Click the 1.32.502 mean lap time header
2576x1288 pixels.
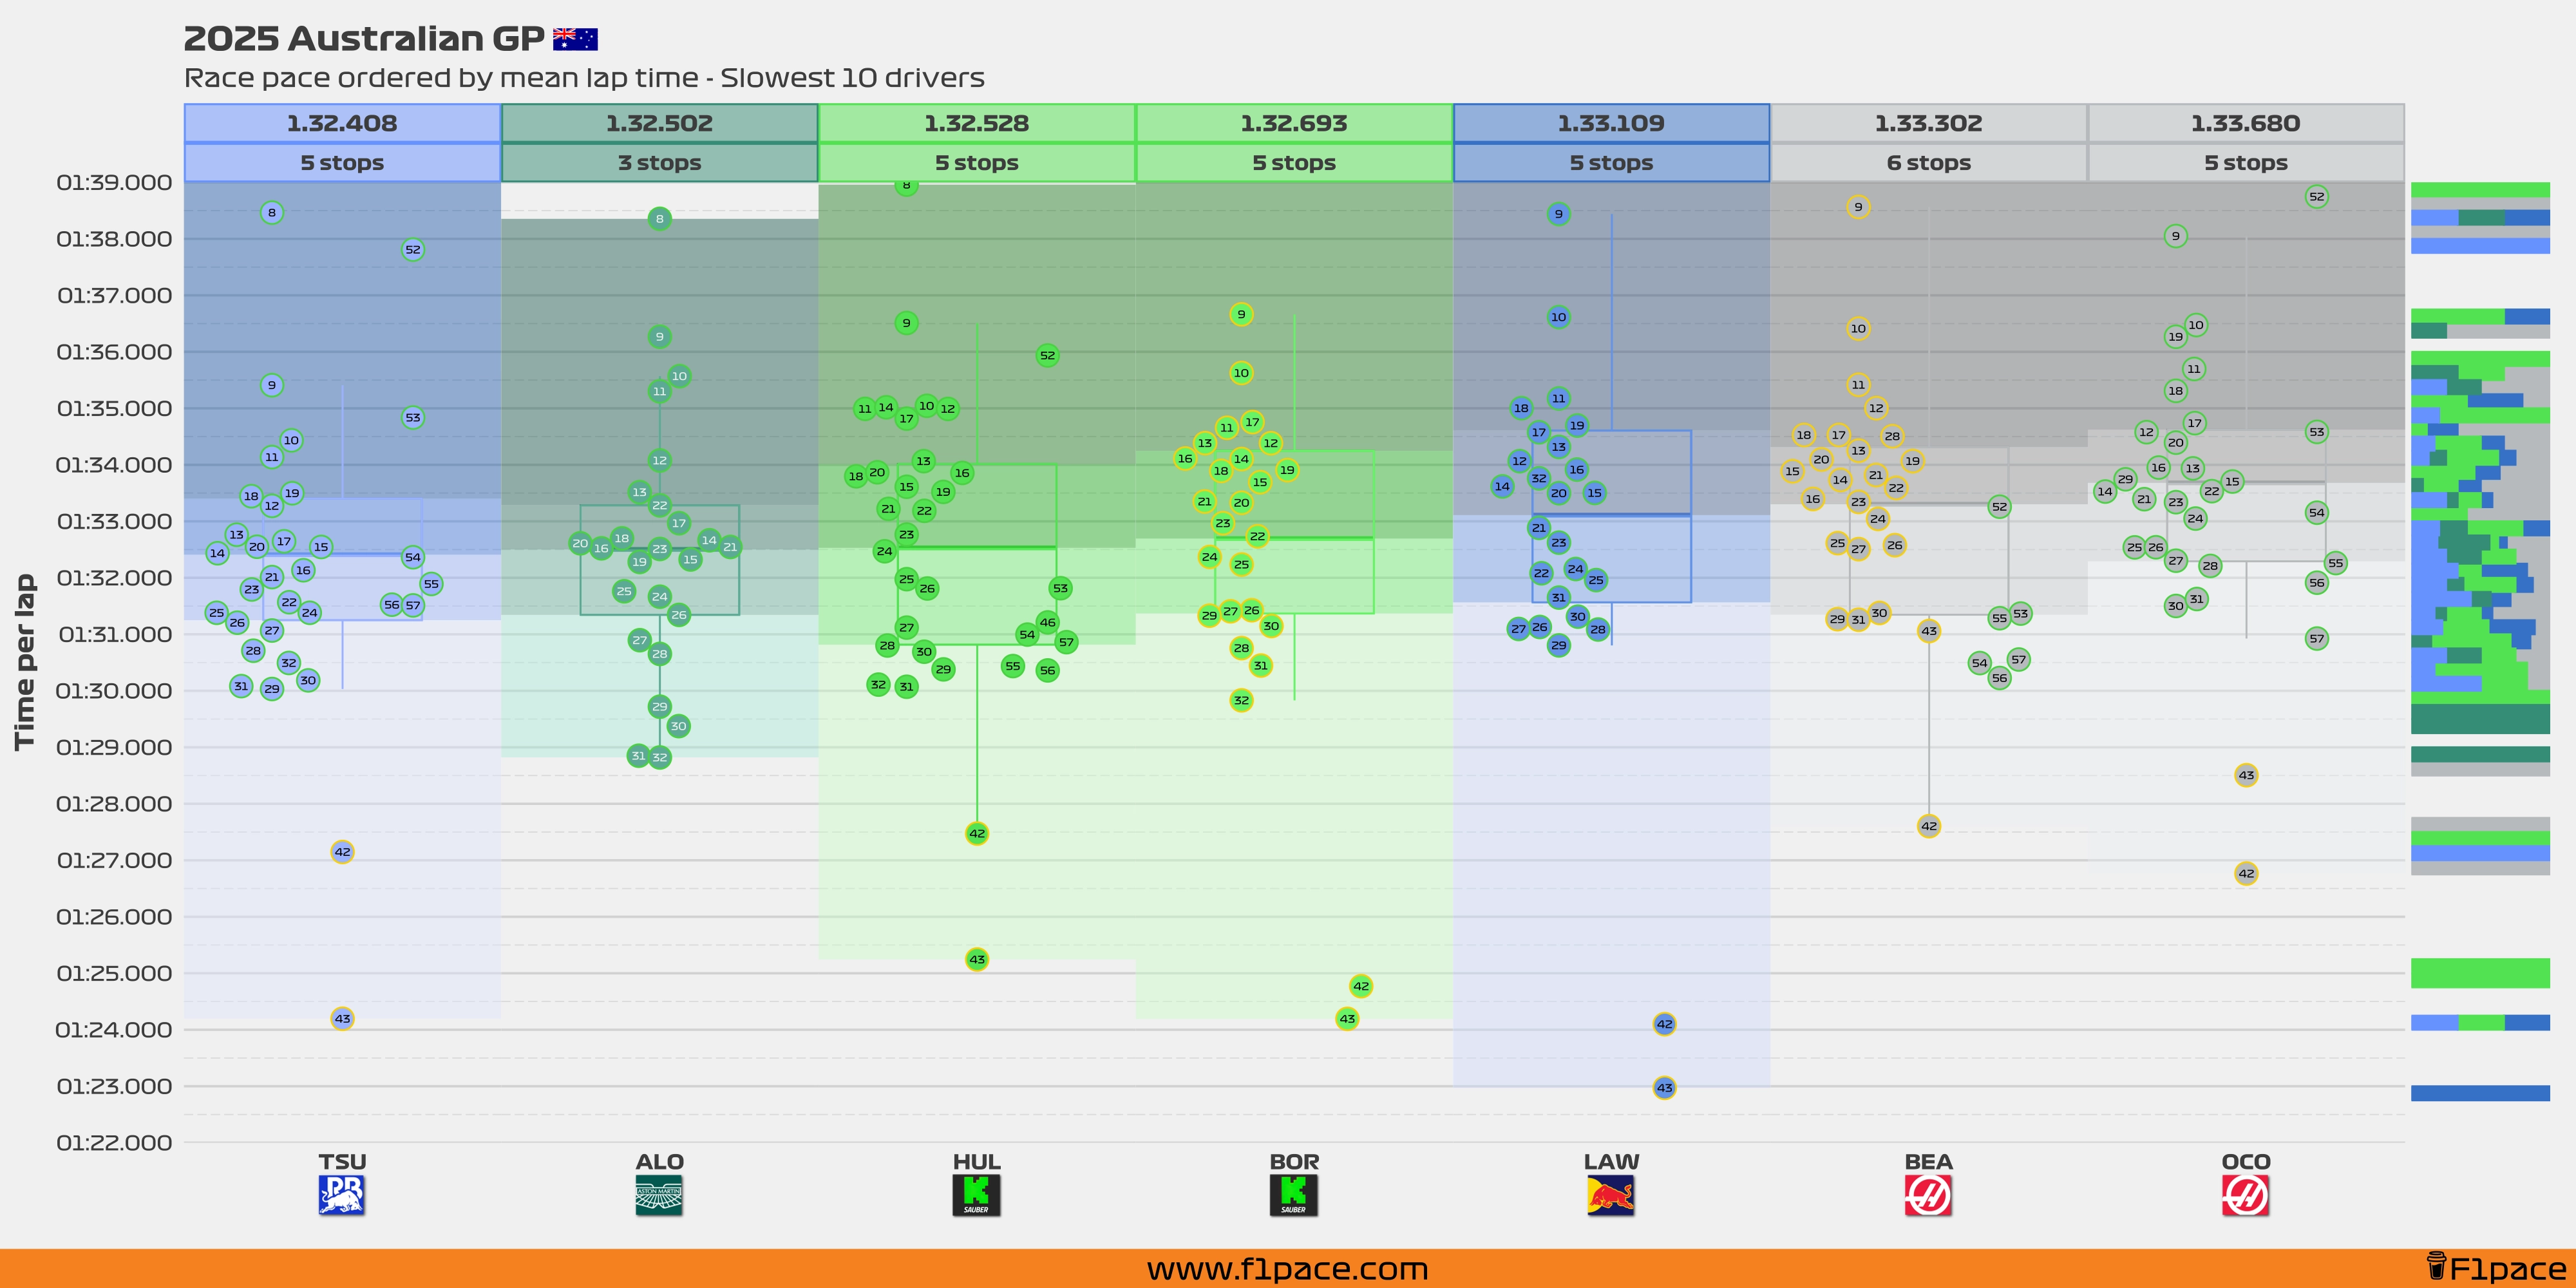tap(659, 123)
